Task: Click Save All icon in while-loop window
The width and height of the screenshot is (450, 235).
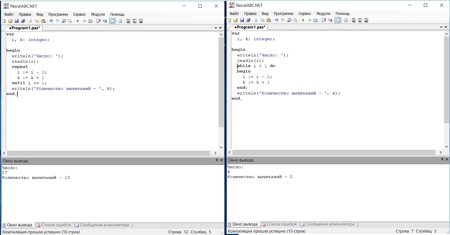Action: (248, 20)
